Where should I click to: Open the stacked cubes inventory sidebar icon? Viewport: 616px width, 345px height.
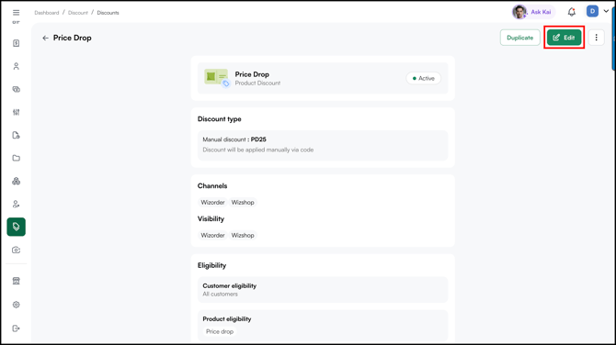point(17,181)
